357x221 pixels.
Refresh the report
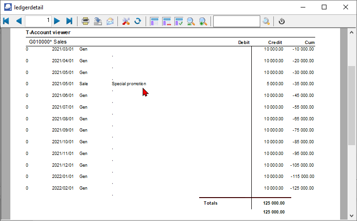(x=138, y=21)
